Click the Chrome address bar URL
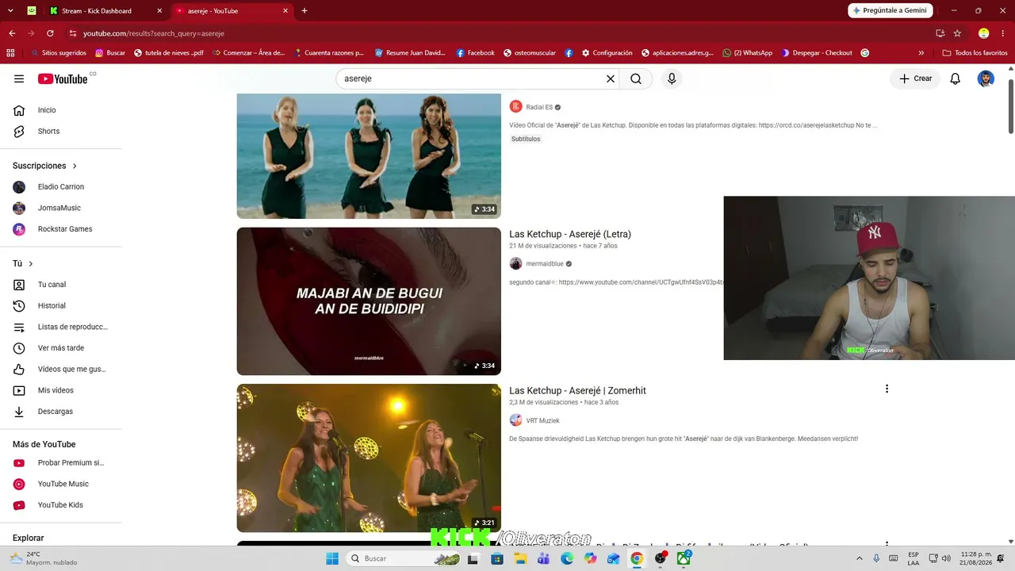Image resolution: width=1015 pixels, height=571 pixels. (154, 33)
